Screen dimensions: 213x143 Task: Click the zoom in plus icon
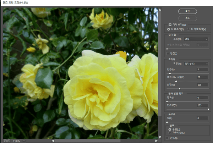coord(9,141)
